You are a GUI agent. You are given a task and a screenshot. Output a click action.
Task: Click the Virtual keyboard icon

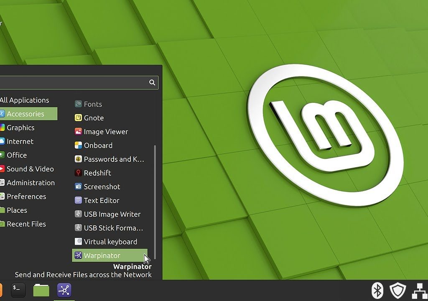[x=78, y=242]
